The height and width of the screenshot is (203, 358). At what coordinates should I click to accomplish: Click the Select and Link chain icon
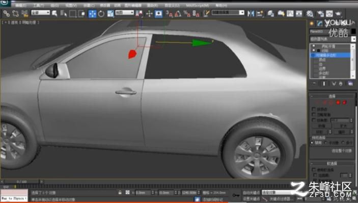tap(7, 14)
